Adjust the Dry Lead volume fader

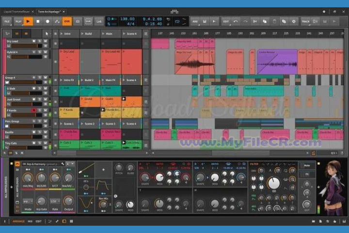[27, 46]
